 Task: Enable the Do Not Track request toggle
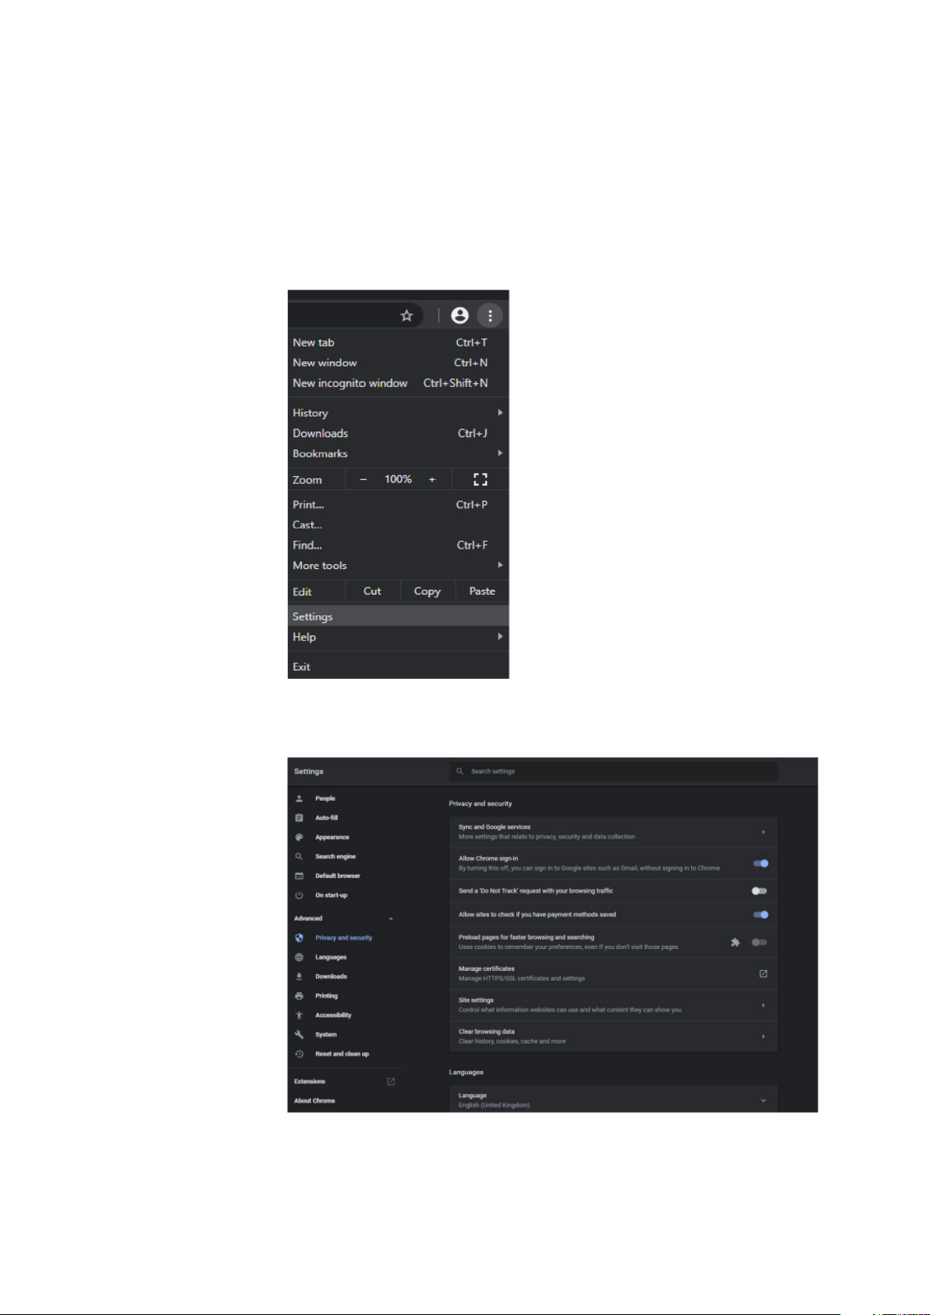click(x=759, y=890)
